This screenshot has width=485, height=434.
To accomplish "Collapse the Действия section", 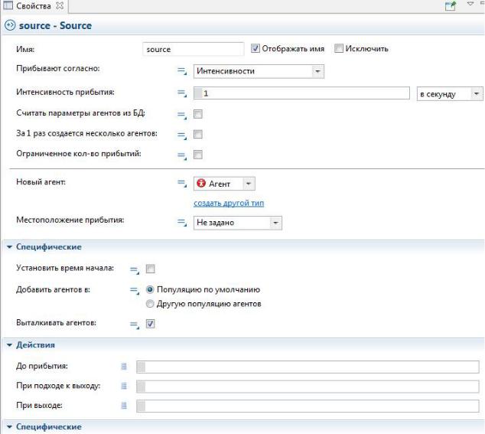I will pos(9,345).
